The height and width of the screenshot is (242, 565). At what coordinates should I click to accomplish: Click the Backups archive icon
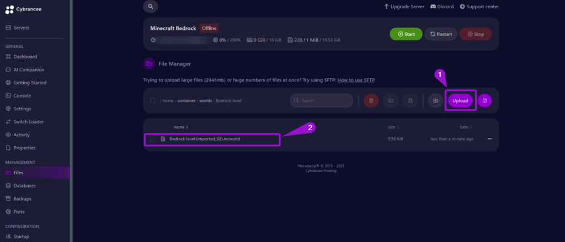(8, 198)
